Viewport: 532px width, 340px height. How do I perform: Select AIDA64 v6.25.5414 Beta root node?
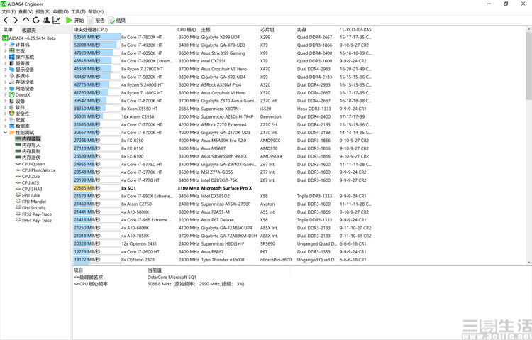click(29, 38)
